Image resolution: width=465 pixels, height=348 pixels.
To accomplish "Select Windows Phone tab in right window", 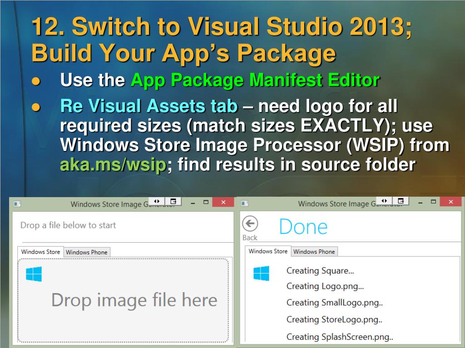I will [314, 251].
